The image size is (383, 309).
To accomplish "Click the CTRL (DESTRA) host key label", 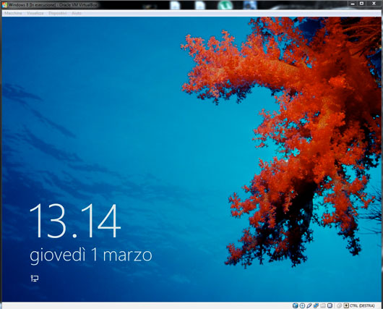I will pos(362,306).
